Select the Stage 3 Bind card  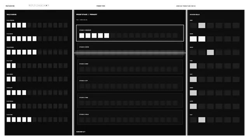coord(130,67)
